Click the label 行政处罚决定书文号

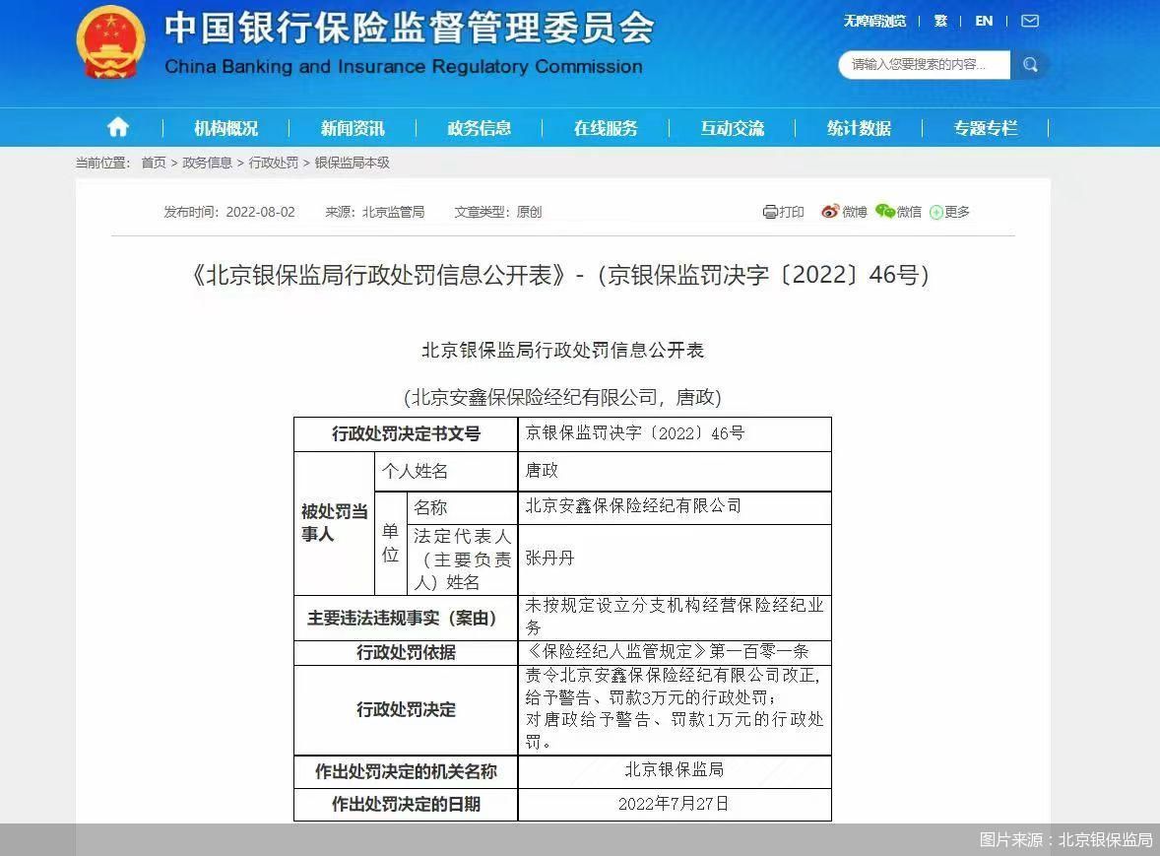pos(406,433)
